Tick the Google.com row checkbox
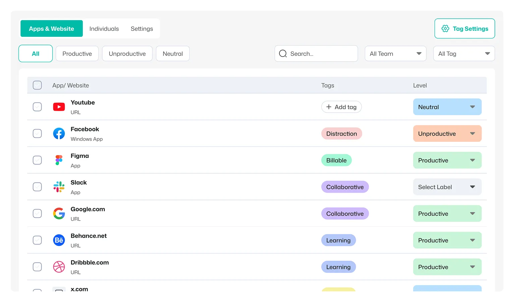This screenshot has width=514, height=302. [x=37, y=213]
